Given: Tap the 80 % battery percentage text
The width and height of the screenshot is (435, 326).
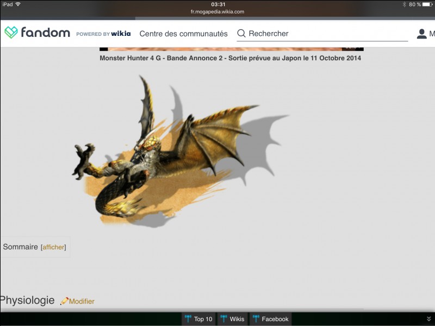Looking at the screenshot, I should point(415,4).
